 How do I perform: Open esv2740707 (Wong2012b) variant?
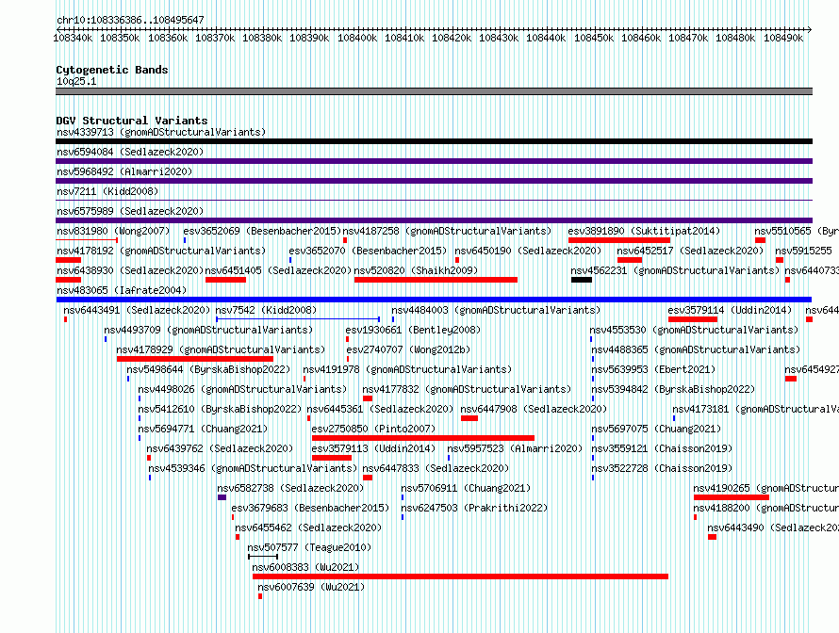pos(408,349)
